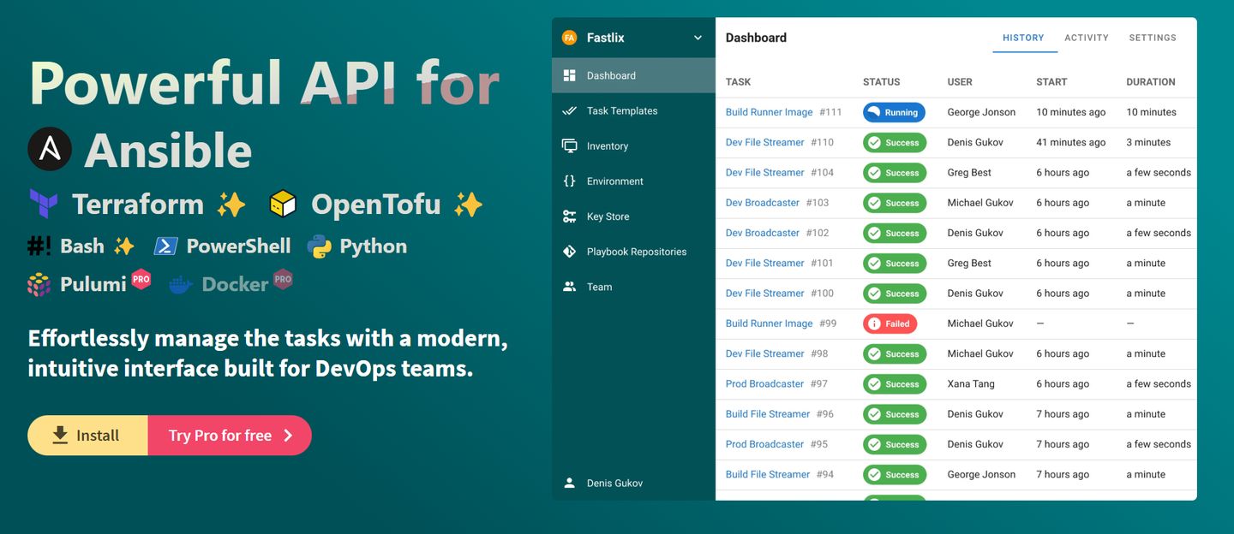Screen dimensions: 1234x534
Task: Open the Dev Broadcaster #103 task link
Action: point(762,203)
